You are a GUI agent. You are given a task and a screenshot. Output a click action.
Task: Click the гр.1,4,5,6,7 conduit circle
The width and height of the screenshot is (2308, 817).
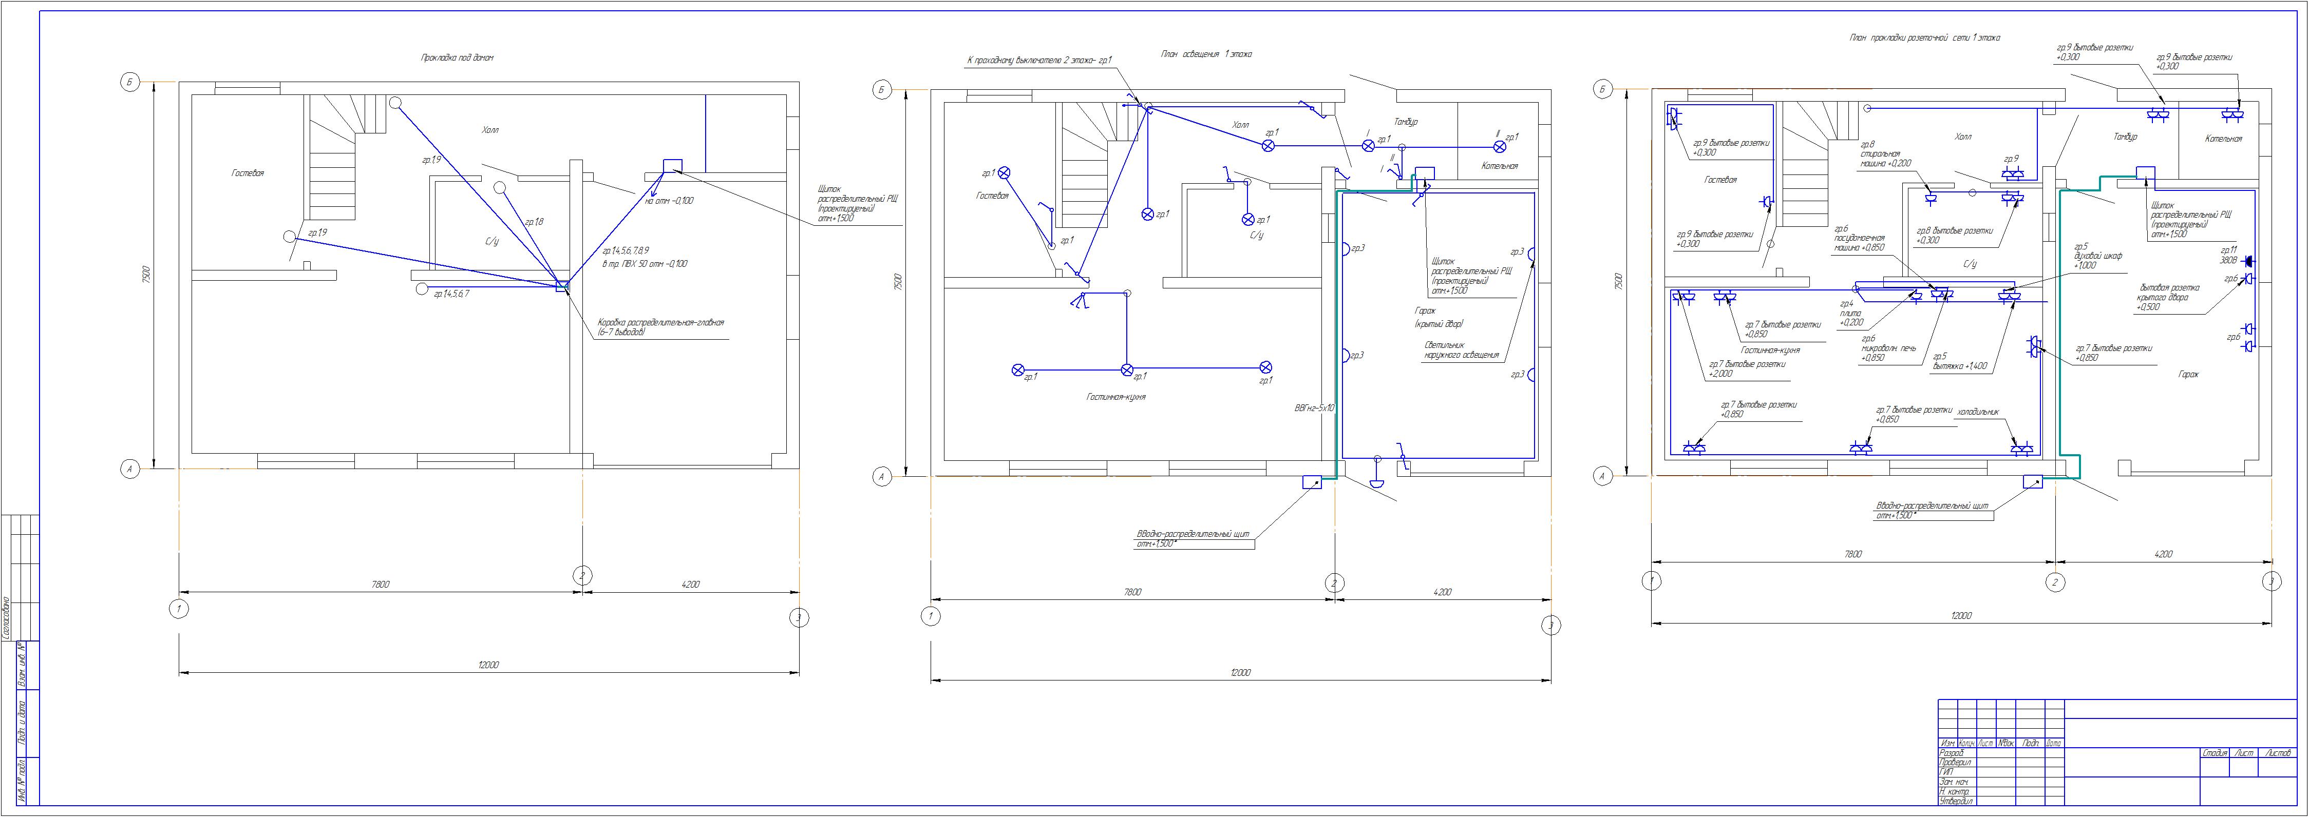421,290
